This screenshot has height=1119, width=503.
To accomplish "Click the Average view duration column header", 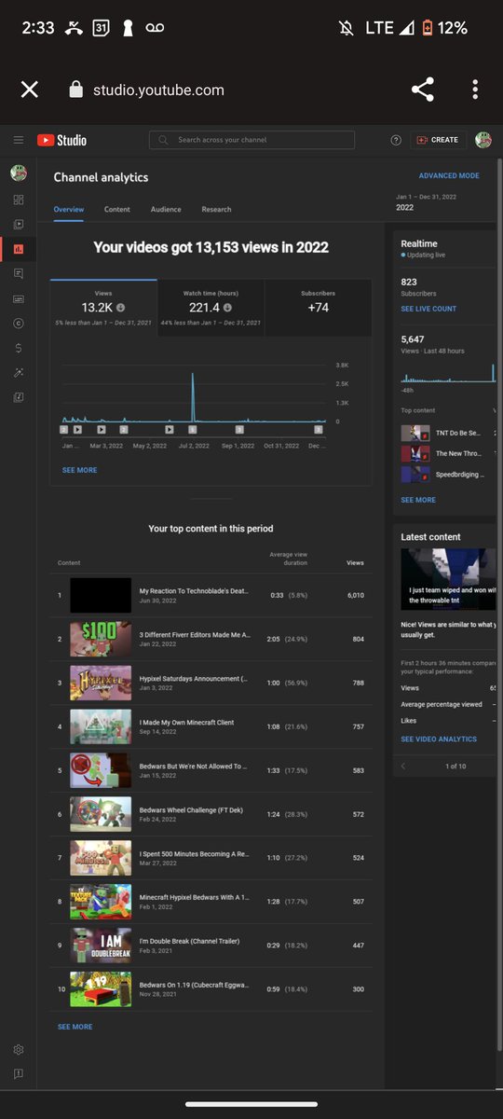I will point(288,559).
